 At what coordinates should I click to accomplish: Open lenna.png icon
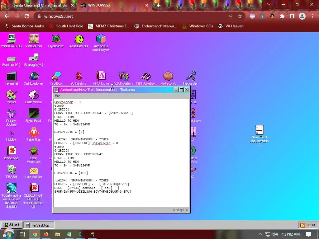[x=11, y=153]
